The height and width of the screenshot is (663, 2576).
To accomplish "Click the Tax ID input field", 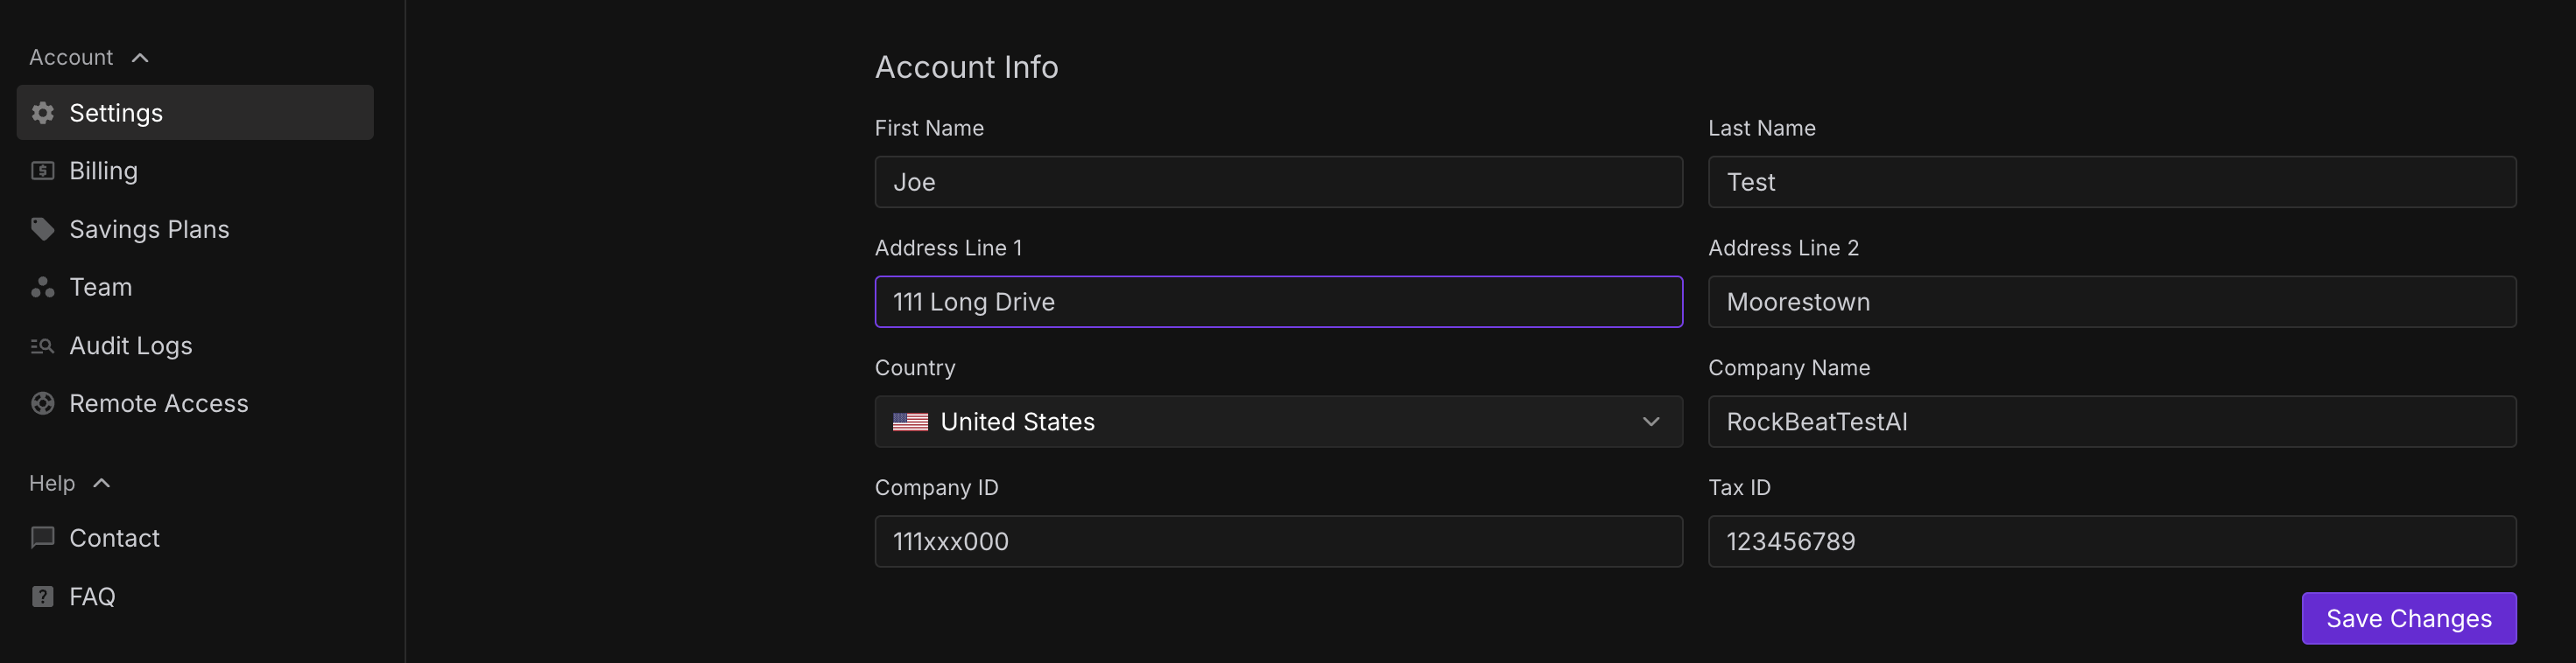I will (2111, 541).
